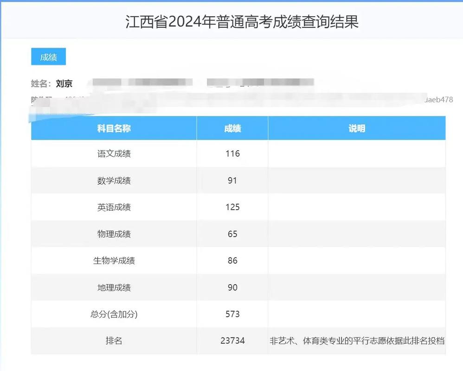This screenshot has width=463, height=371.
Task: Click the code text uaeb478
Action: 439,99
